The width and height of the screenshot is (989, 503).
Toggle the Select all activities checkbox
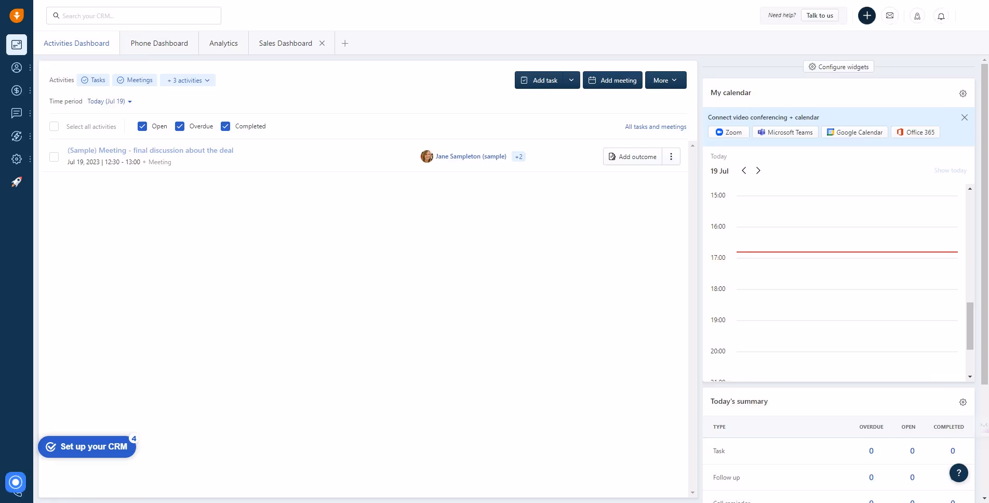pos(54,126)
